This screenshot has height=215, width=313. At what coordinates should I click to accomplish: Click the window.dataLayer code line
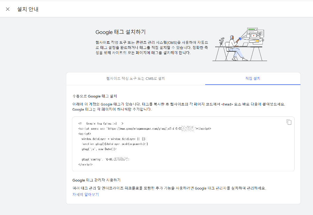pyautogui.click(x=114, y=139)
